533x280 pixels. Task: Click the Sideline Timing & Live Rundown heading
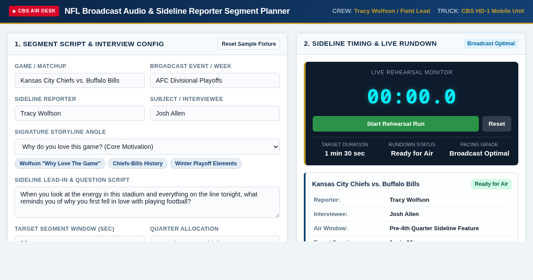pyautogui.click(x=370, y=44)
